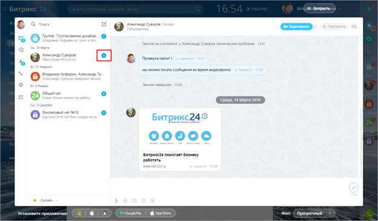This screenshot has height=221, width=378.
Task: Open the www.bitrix24.ru link in preview
Action: pyautogui.click(x=154, y=167)
